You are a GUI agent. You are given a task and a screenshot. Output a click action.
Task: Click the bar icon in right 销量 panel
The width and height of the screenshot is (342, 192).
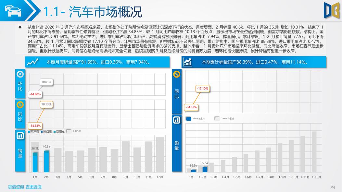click(x=177, y=120)
